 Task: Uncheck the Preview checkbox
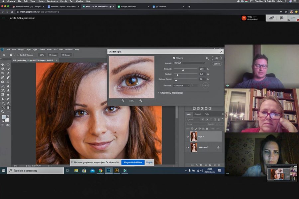pos(174,58)
